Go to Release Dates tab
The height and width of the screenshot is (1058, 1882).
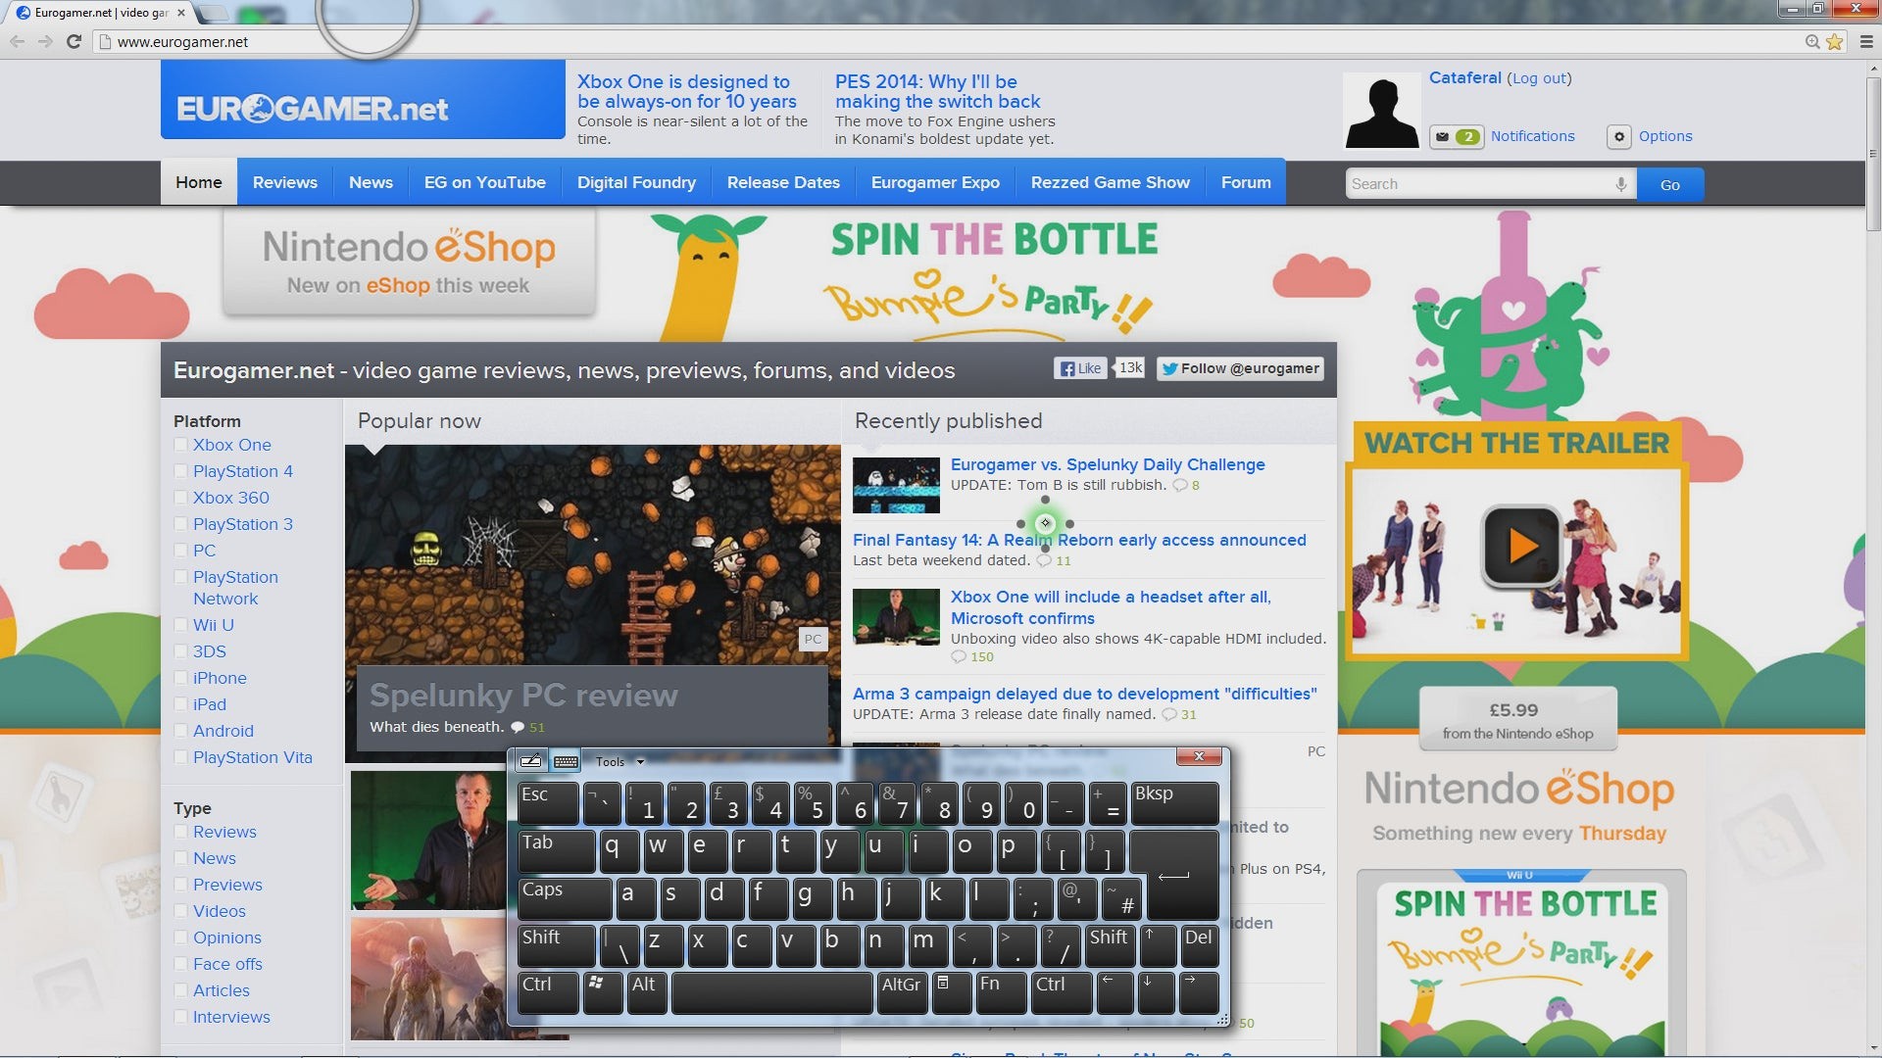(783, 182)
